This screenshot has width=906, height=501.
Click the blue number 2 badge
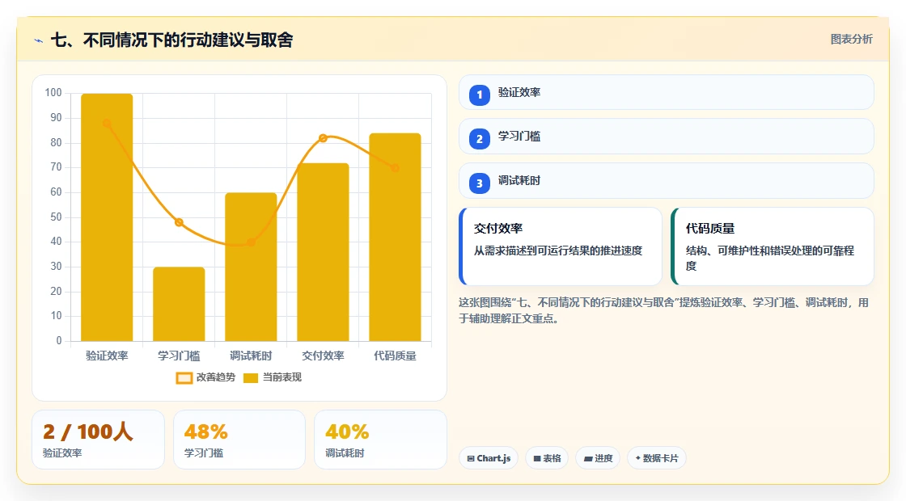pyautogui.click(x=479, y=138)
